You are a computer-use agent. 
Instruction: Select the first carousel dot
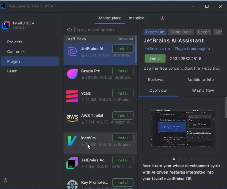pos(174,159)
